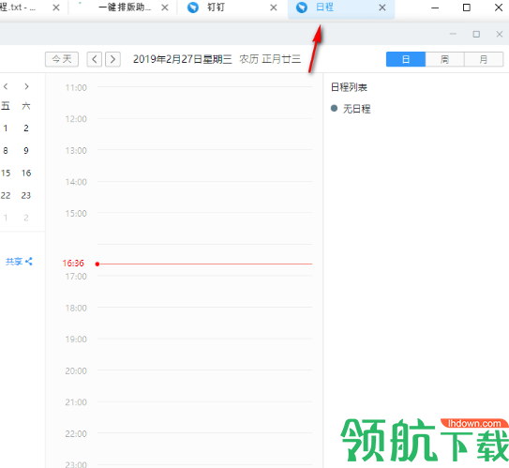Click the share icon beside 共享
Viewport: 509px width, 468px height.
tap(29, 261)
